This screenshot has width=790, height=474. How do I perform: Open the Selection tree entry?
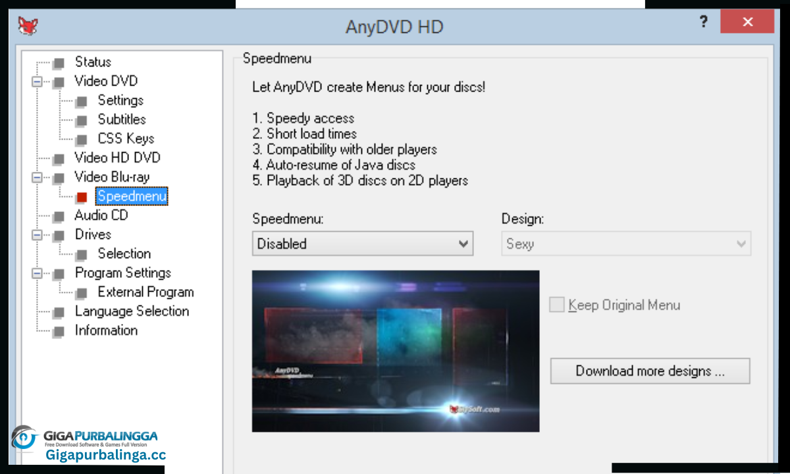[124, 253]
